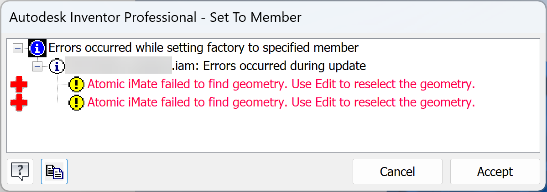Click the blue info icon on the top-level error
Viewport: 547px width, 192px height.
pyautogui.click(x=37, y=47)
